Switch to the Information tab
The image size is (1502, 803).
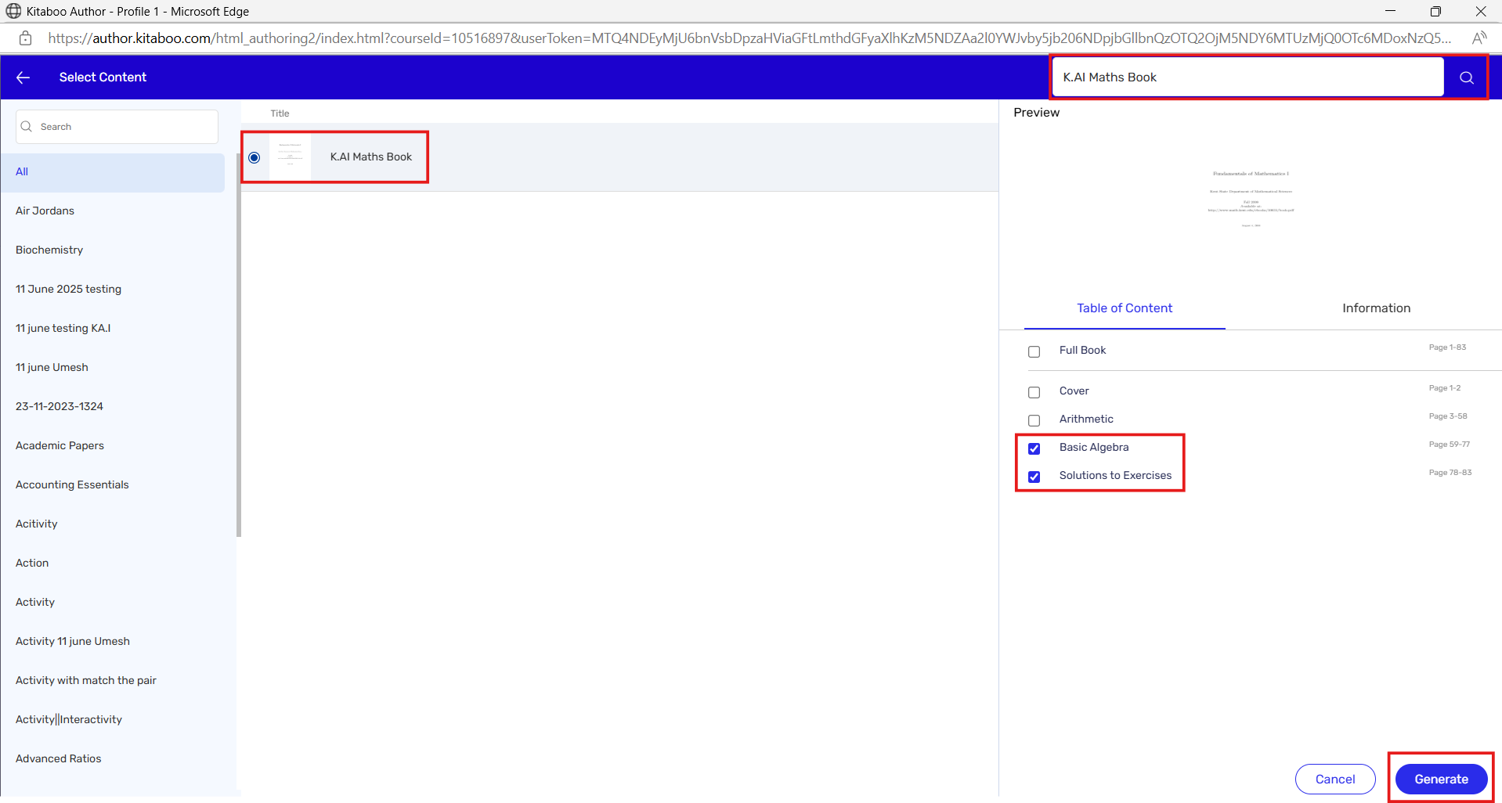1376,308
